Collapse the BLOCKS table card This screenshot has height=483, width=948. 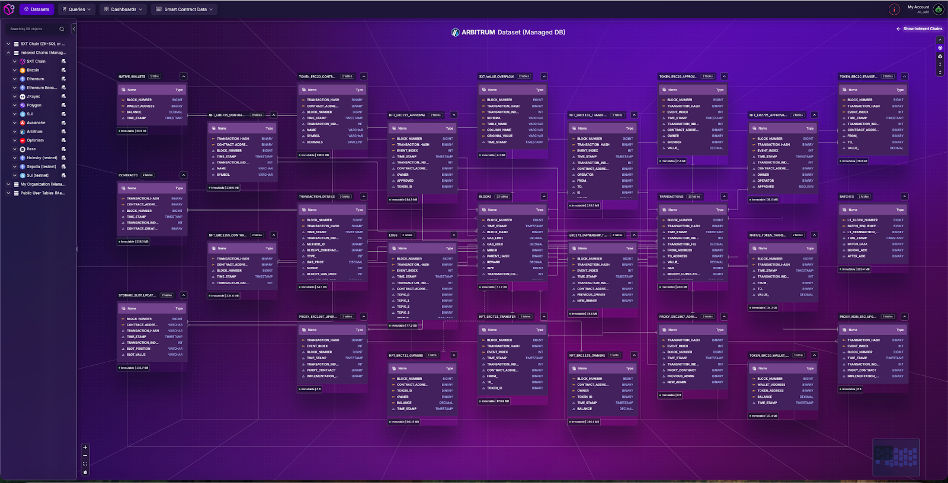click(544, 197)
